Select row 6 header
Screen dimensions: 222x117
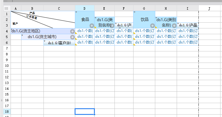point(7,43)
